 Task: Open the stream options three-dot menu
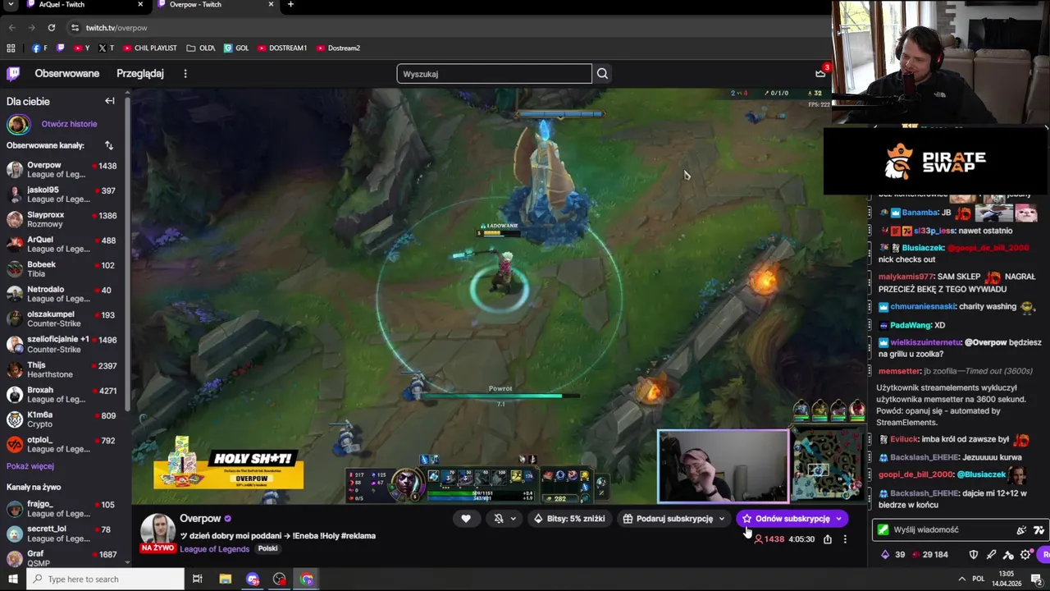point(845,539)
